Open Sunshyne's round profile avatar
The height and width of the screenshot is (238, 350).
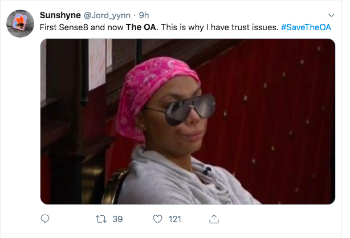pos(20,23)
